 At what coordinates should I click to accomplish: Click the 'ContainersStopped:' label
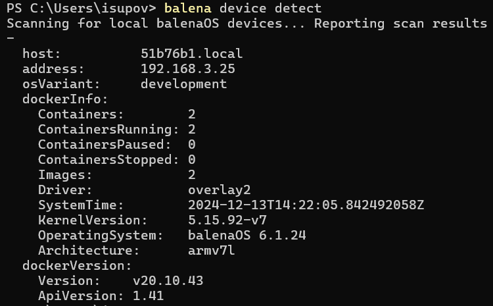(108, 159)
